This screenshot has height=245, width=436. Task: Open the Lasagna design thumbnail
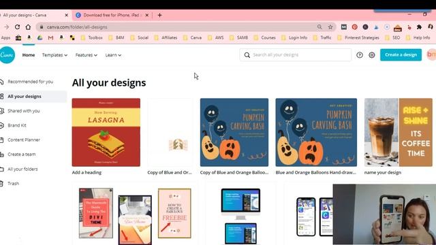coord(106,132)
